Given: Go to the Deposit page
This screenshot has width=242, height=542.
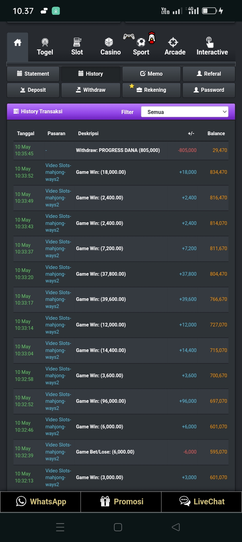Looking at the screenshot, I should (33, 90).
